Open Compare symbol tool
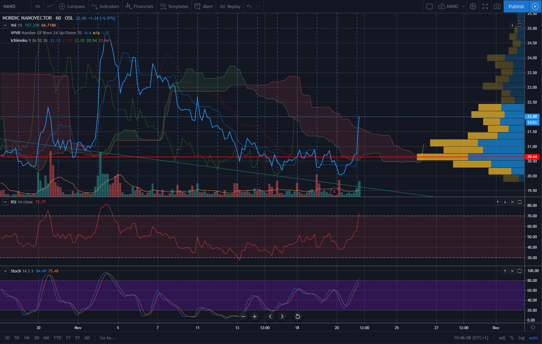 (x=72, y=6)
